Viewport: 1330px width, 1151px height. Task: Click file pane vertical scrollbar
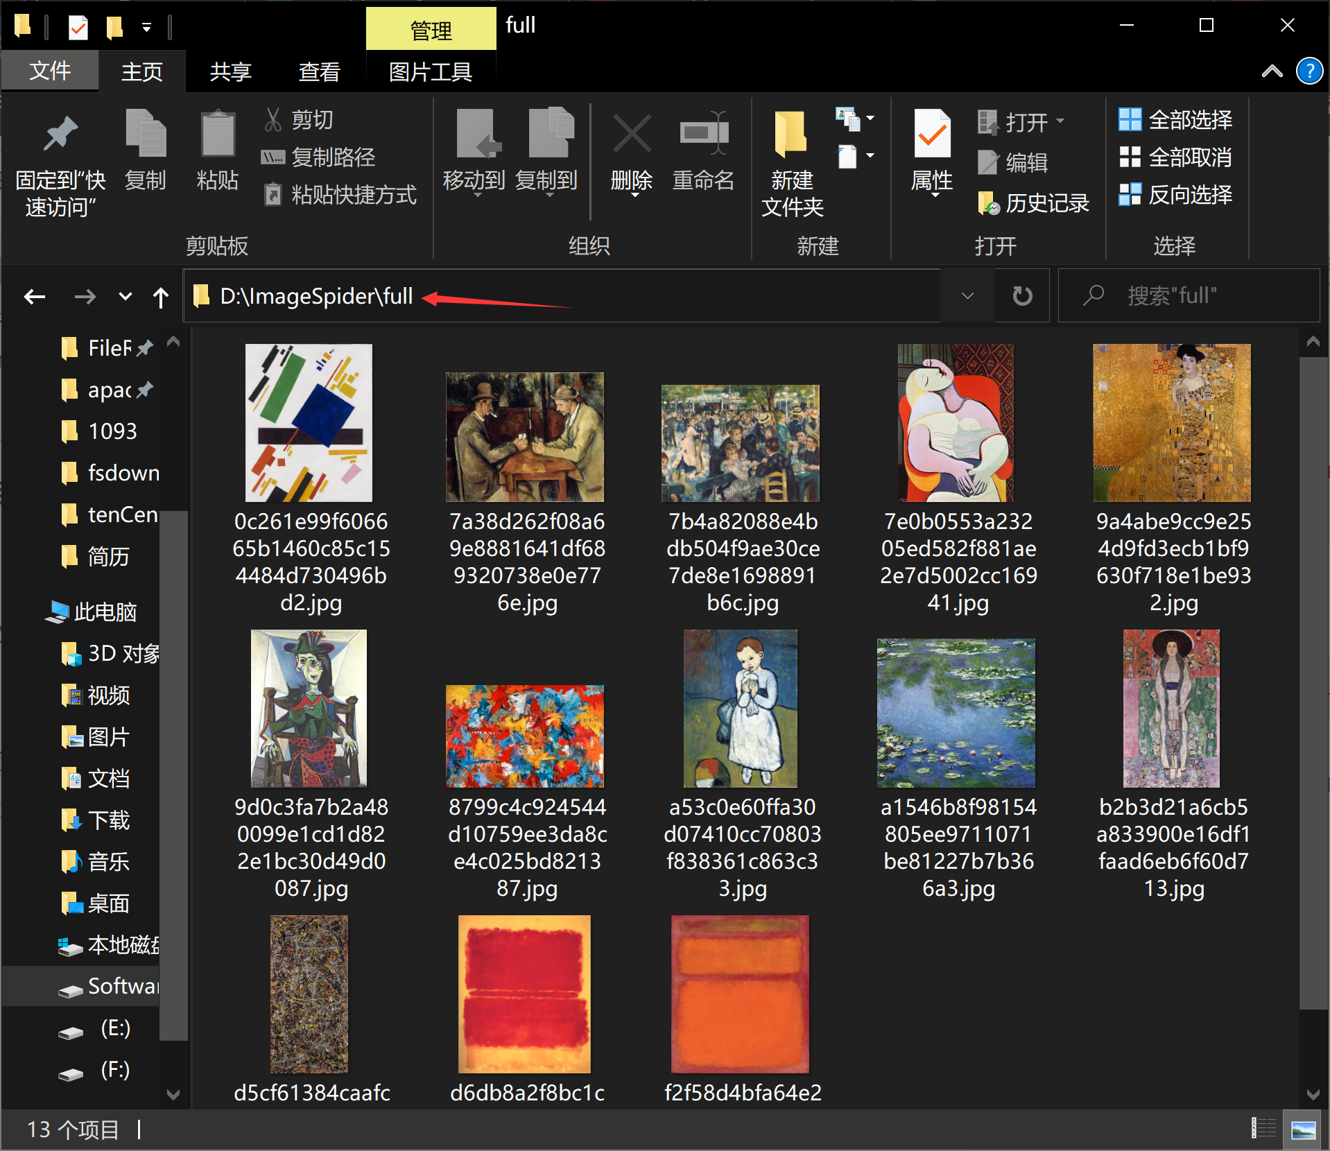(1313, 683)
